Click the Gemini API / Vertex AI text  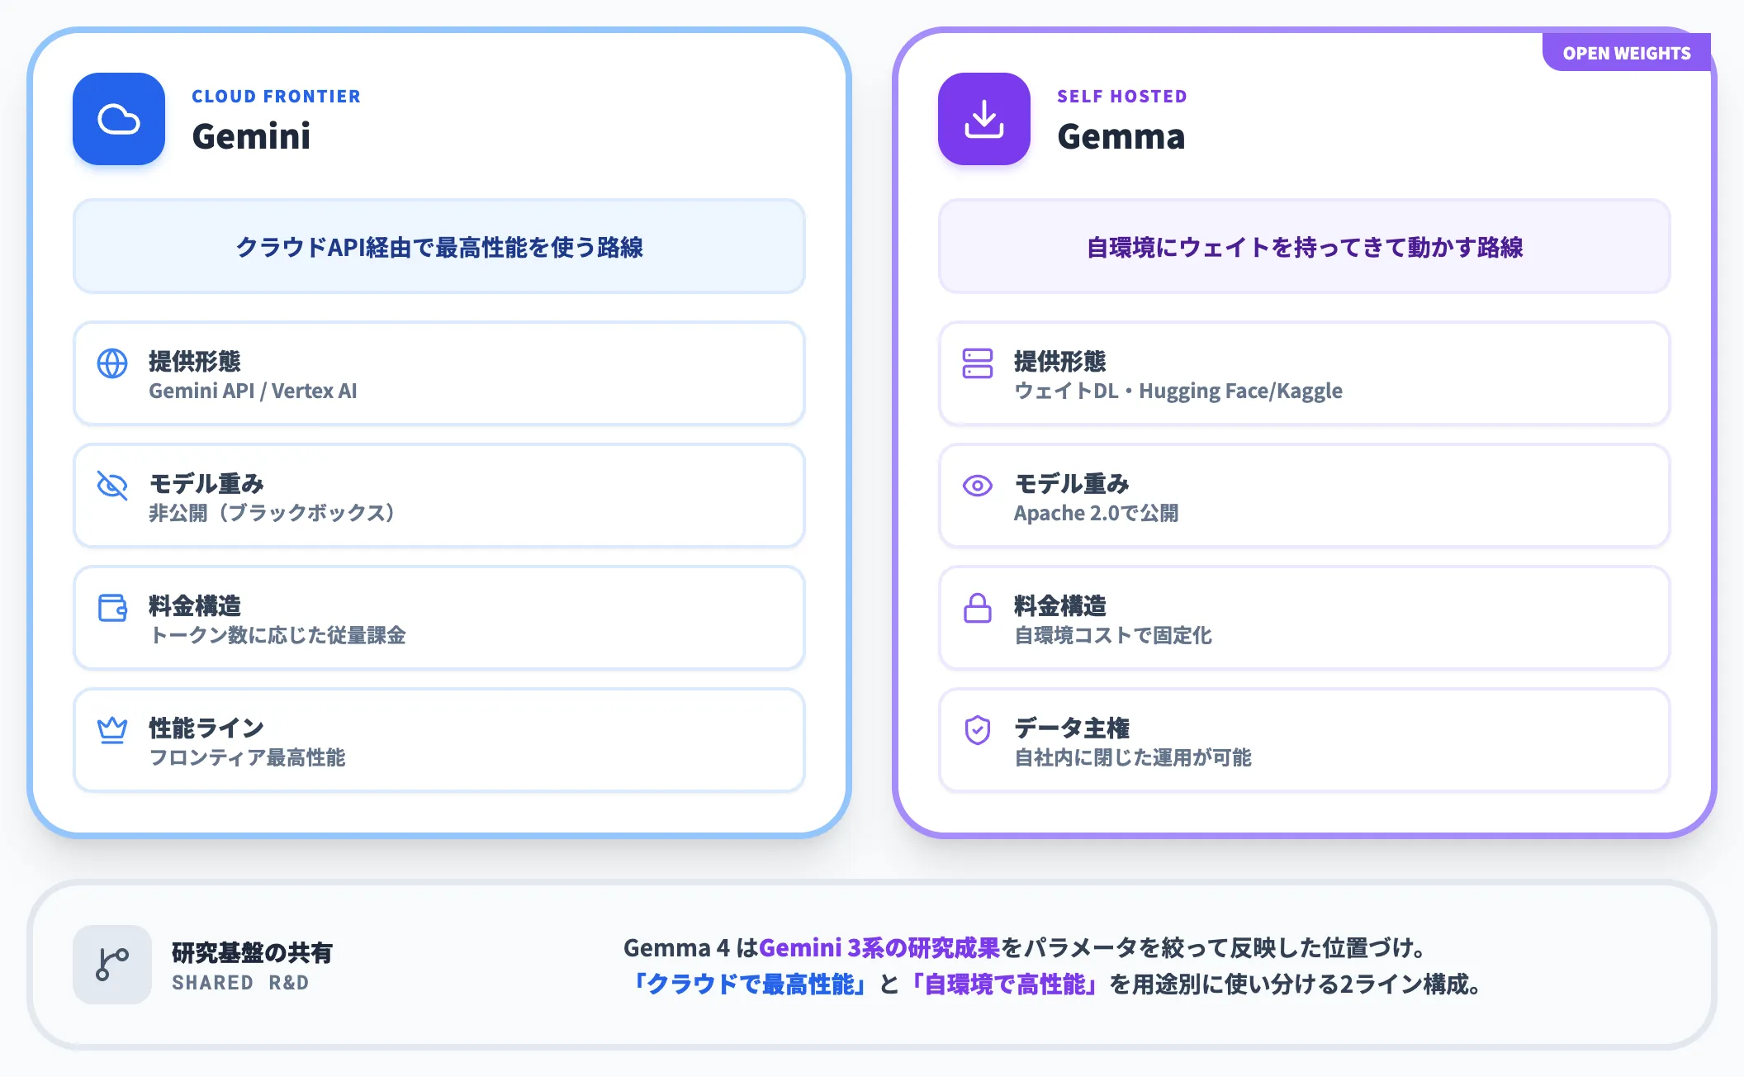[x=253, y=391]
